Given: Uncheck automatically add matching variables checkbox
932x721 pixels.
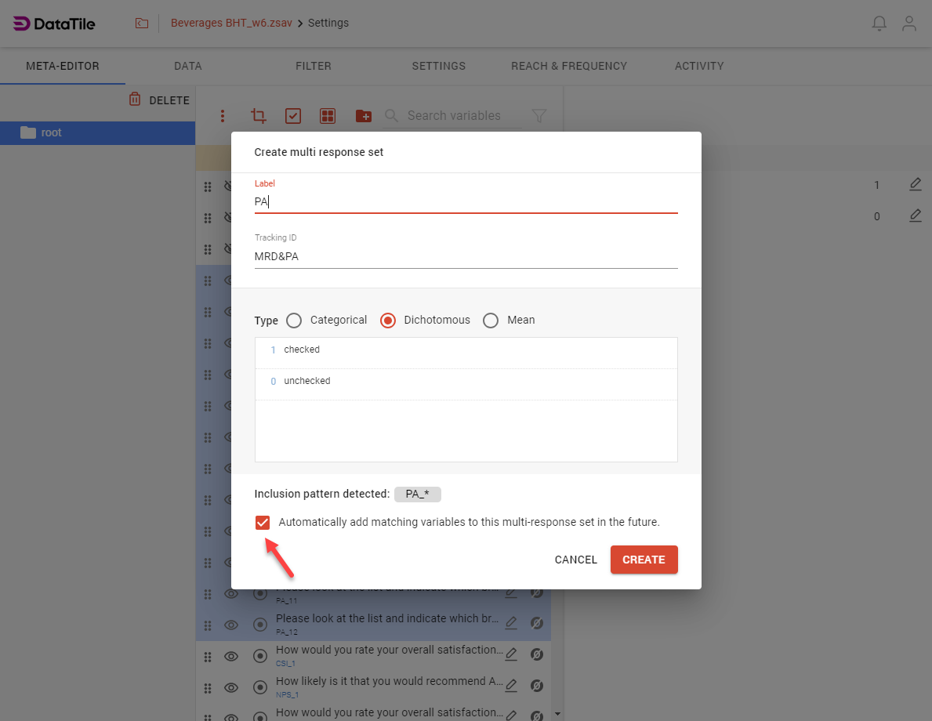Looking at the screenshot, I should [x=263, y=523].
